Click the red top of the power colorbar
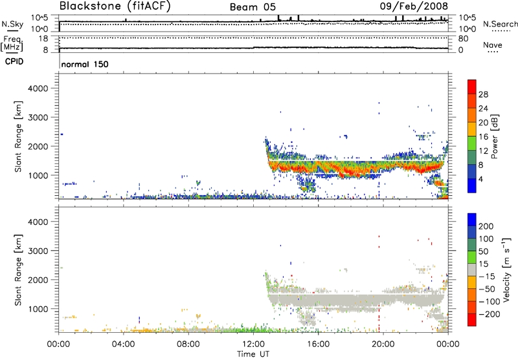Viewport: 518px width, 358px height. coord(472,87)
